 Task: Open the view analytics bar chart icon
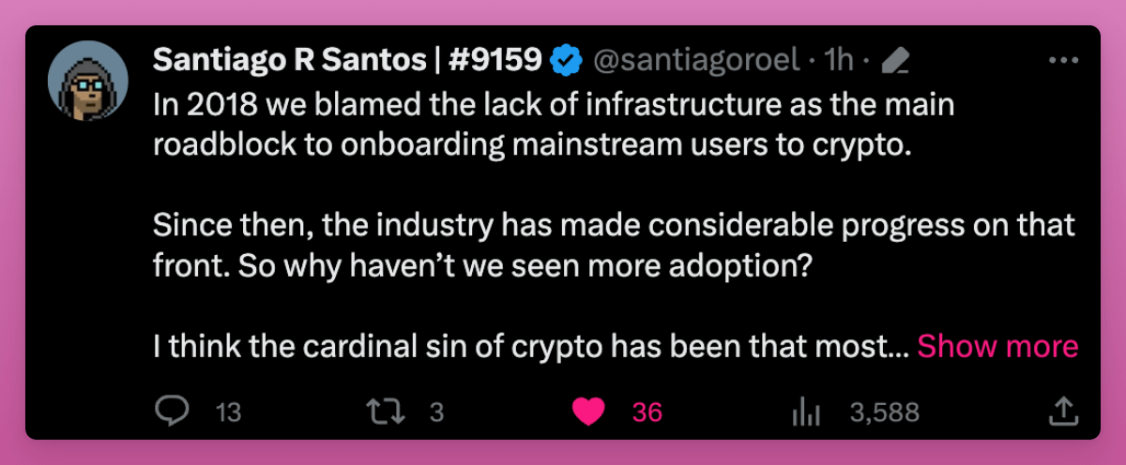click(808, 411)
